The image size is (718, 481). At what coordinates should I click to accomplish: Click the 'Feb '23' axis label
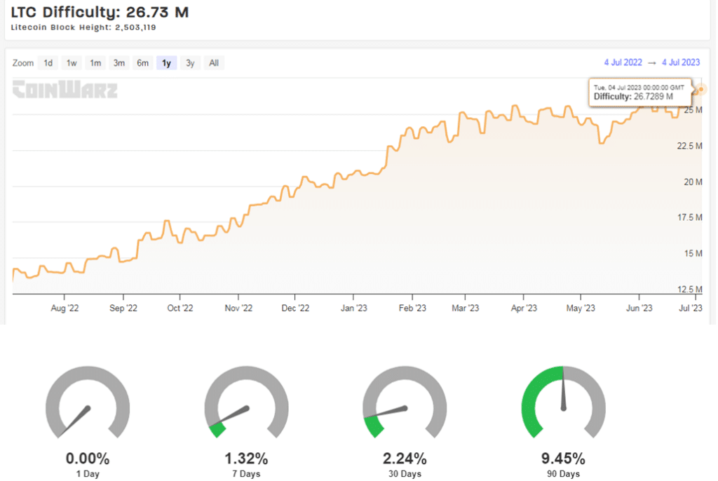412,309
